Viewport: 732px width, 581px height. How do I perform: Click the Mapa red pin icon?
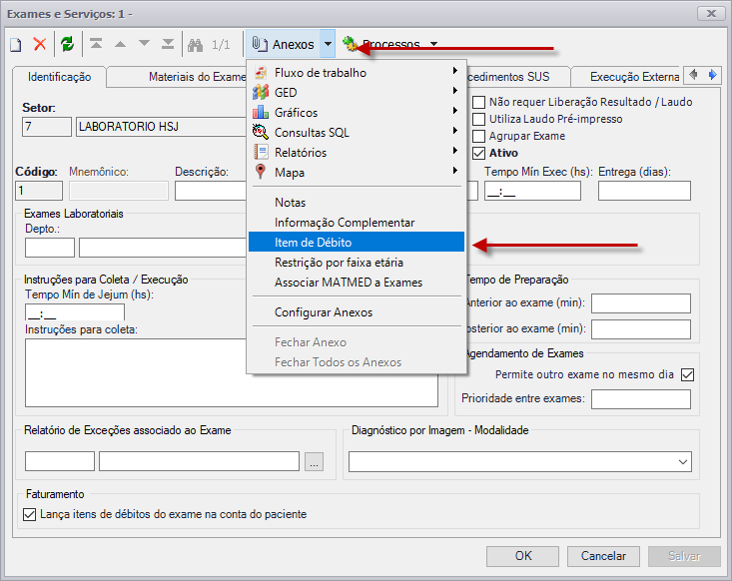click(261, 172)
